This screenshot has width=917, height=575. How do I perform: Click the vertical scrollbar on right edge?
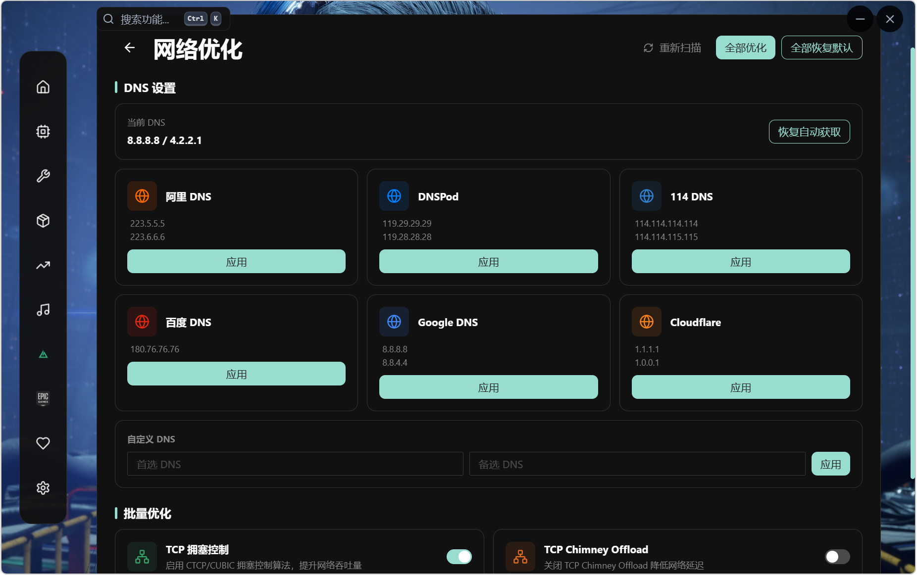tap(913, 262)
